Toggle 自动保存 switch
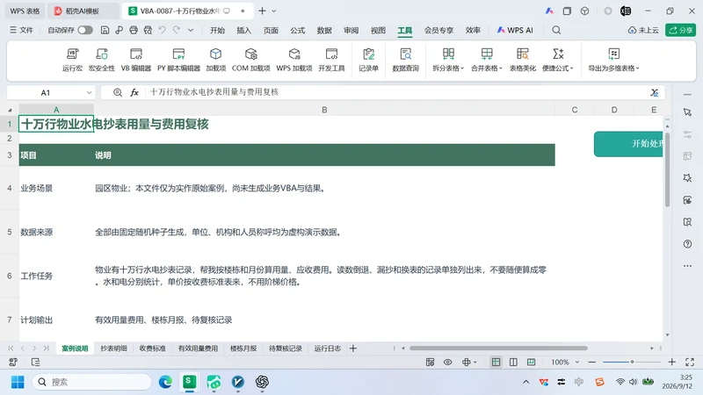 pos(84,30)
